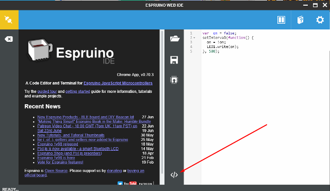Screen dimensions: 330x191
Task: Click the ESPRUINO WEB IDE title bar text
Action: click(x=164, y=5)
